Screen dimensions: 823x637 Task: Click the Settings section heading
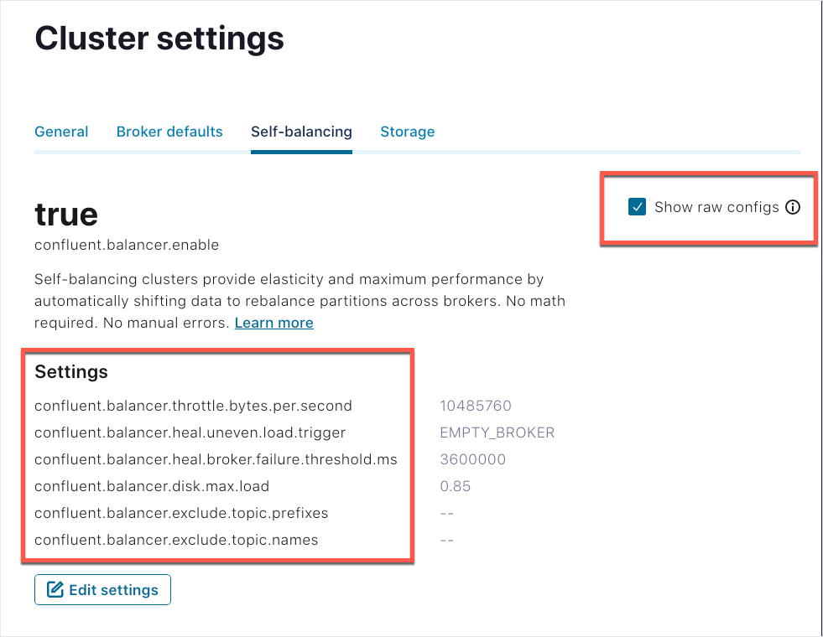pyautogui.click(x=71, y=371)
